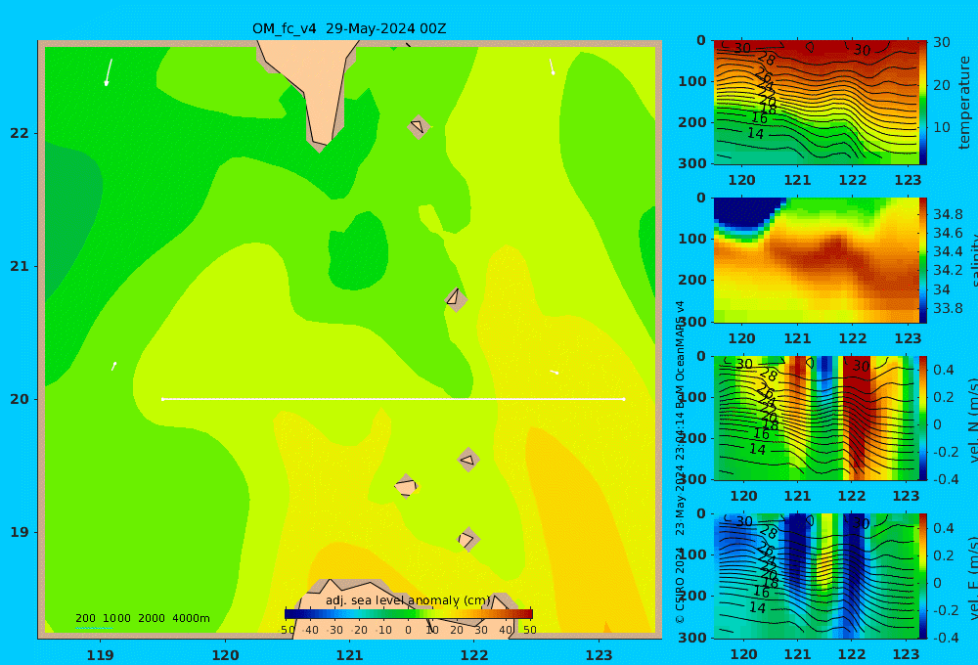This screenshot has height=665, width=978.
Task: Click the white current arrow in map's top-left
Action: [x=109, y=72]
